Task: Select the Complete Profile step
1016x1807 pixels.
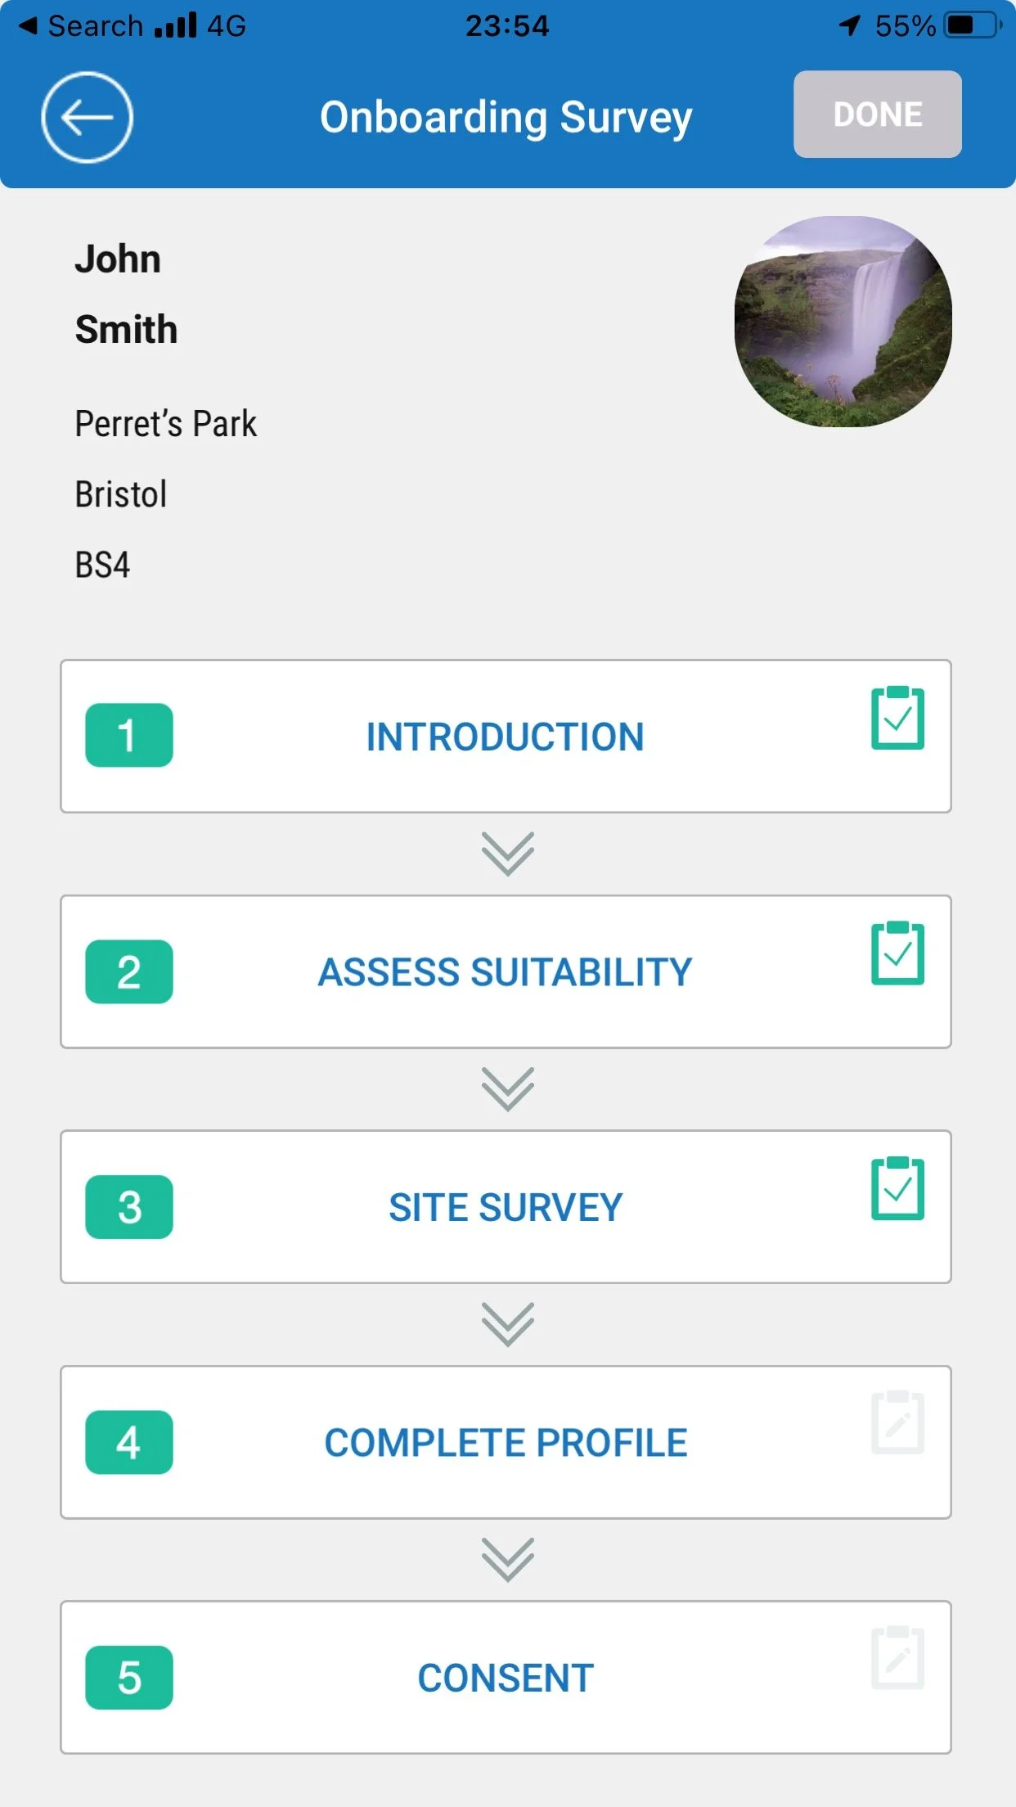Action: coord(506,1442)
